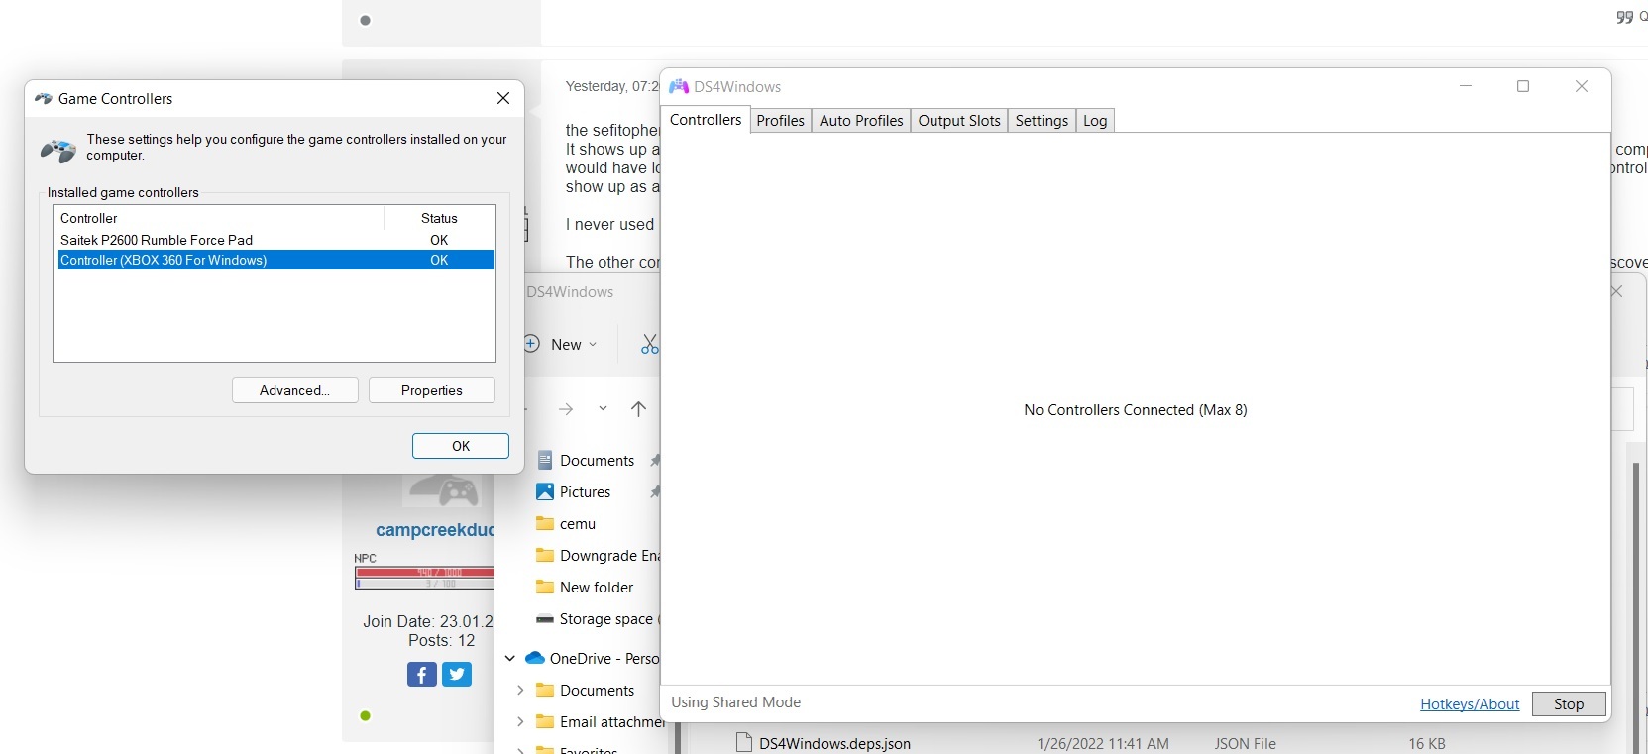Viewport: 1648px width, 754px height.
Task: Select Saitek P2600 Rumble Force Pad
Action: [157, 240]
